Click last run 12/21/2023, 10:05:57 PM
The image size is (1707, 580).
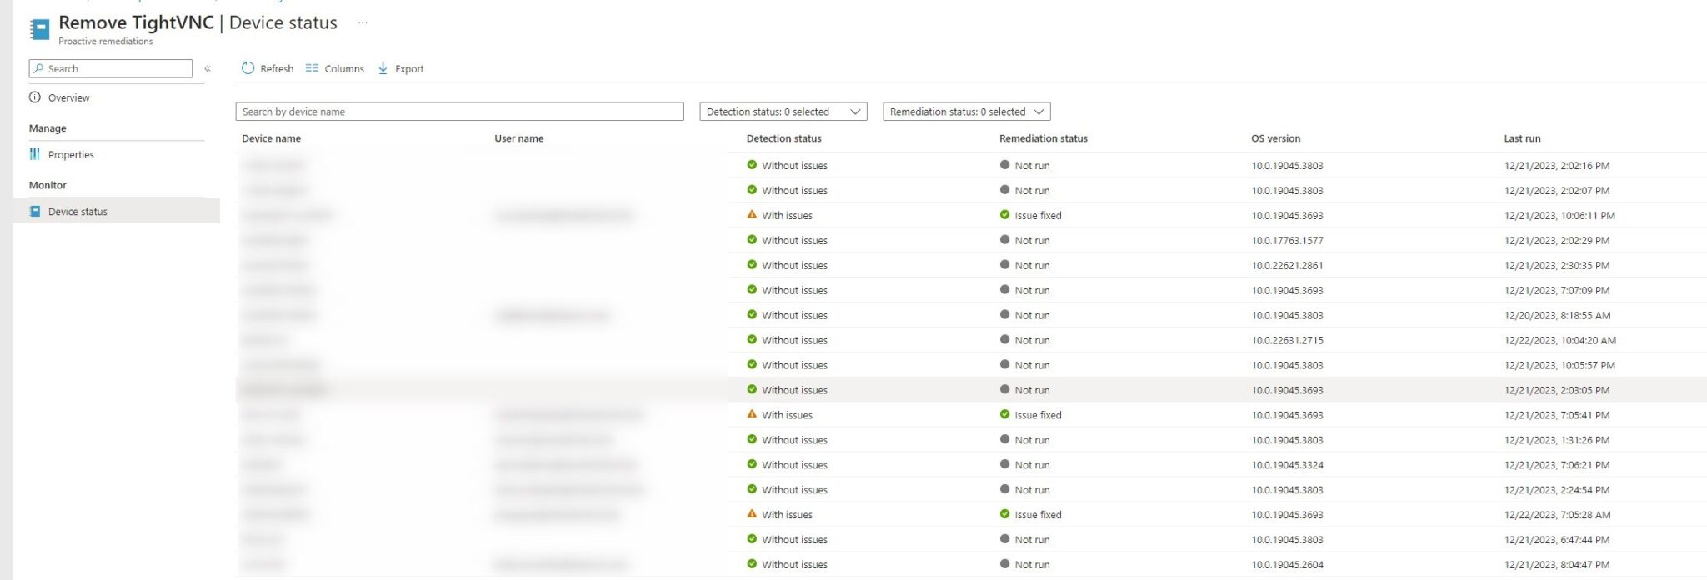1559,365
